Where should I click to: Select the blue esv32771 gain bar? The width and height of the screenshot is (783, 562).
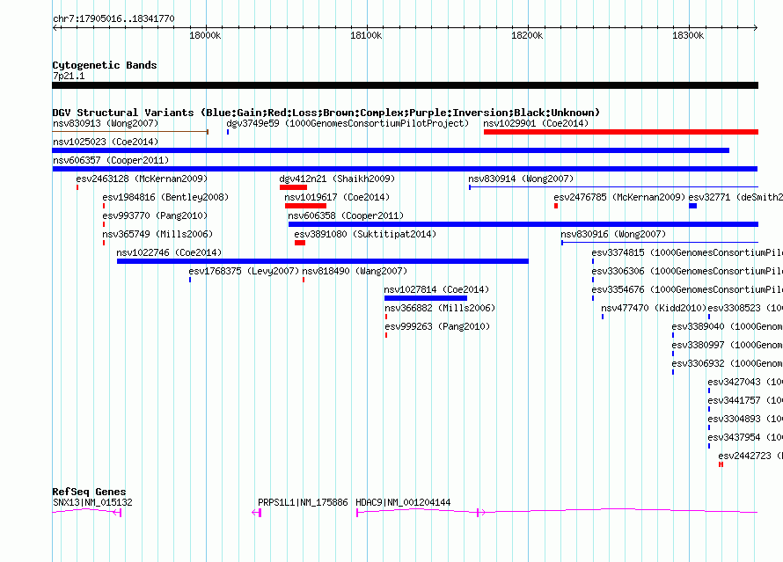point(692,206)
